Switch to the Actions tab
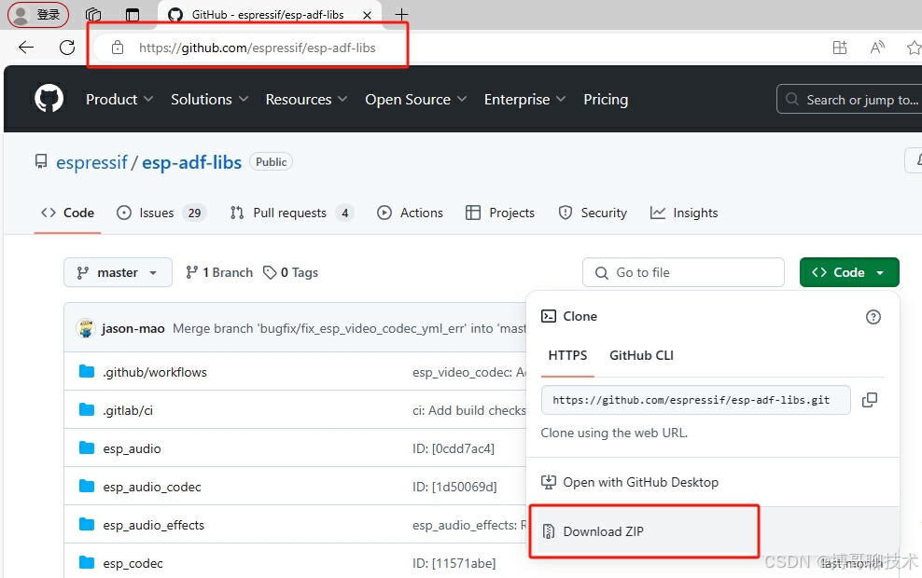Viewport: 922px width, 578px height. 410,213
